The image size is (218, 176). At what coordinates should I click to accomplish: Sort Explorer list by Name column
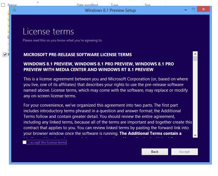(12, 5)
